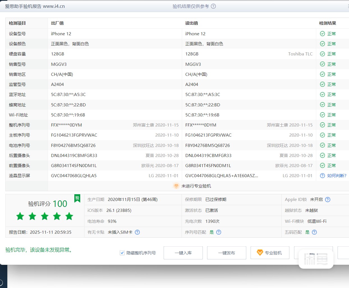Toggle 隐藏整机序列号 checkbox

coord(122,253)
